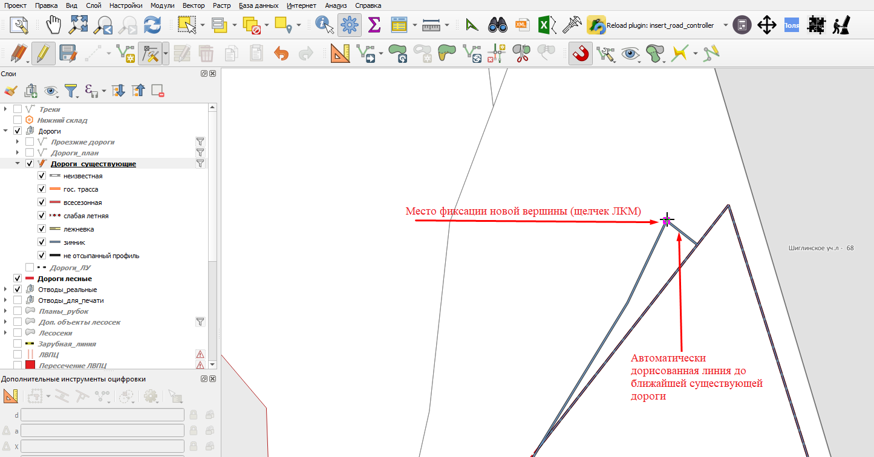Uncheck the Дороги лесные layer
Viewport: 874px width, 457px height.
[18, 279]
